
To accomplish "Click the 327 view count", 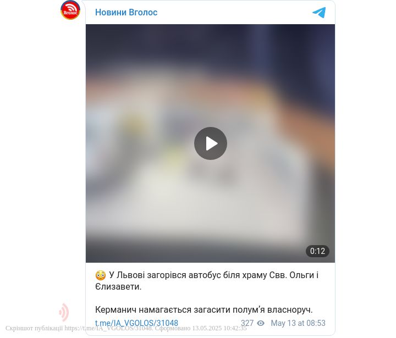I will point(247,323).
